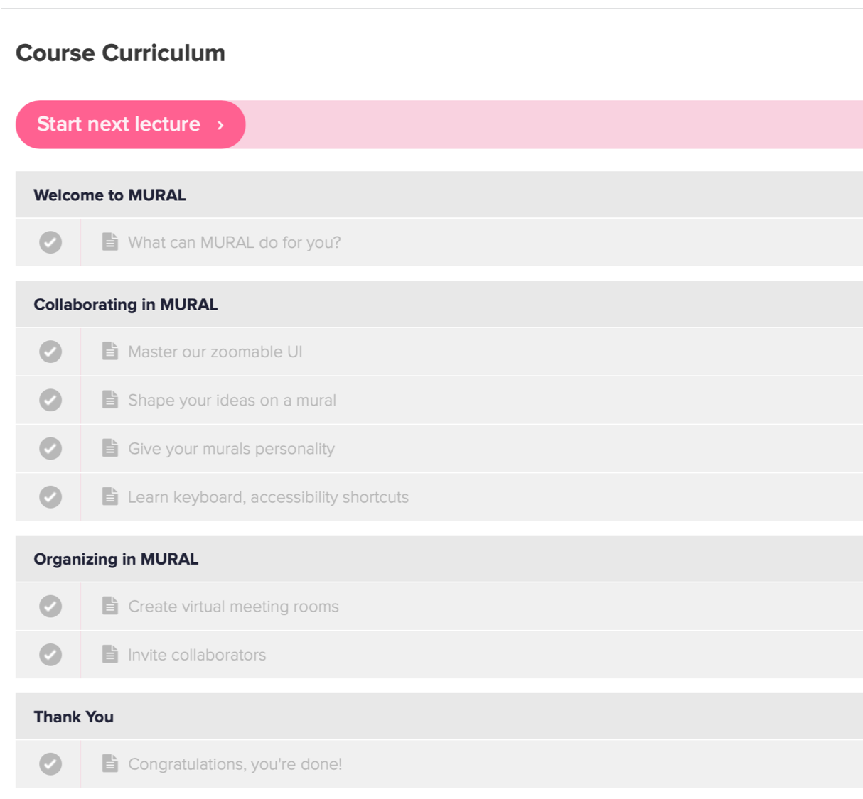Click document icon beside Learn keyboard shortcuts
This screenshot has height=799, width=863.
click(x=110, y=496)
